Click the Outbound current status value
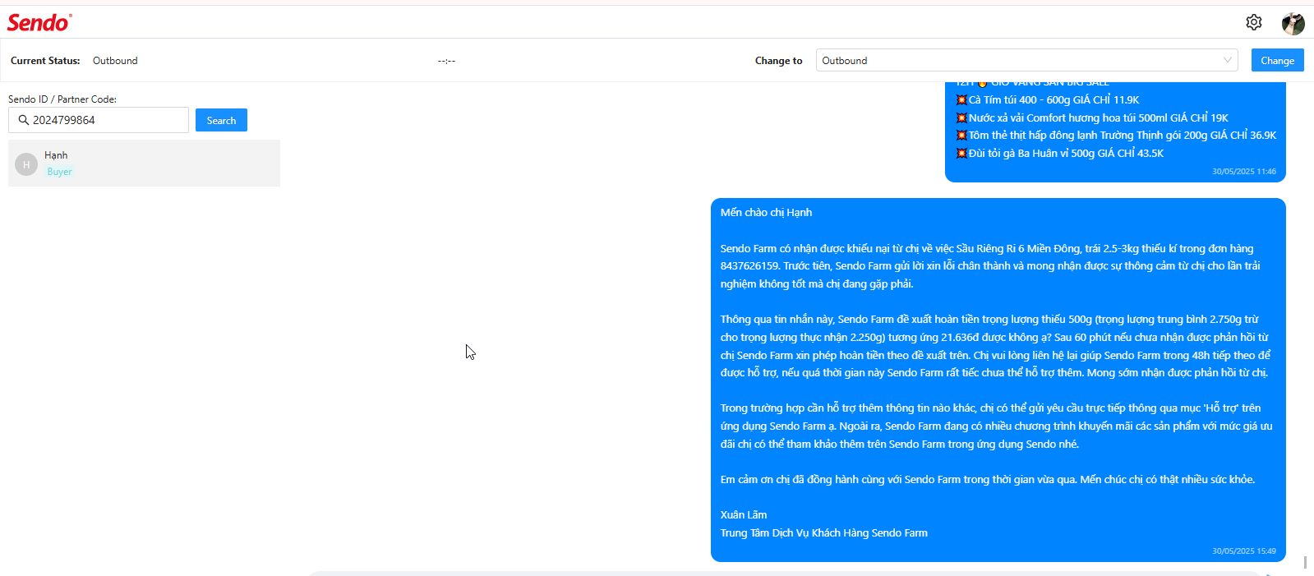This screenshot has width=1314, height=576. (x=115, y=61)
